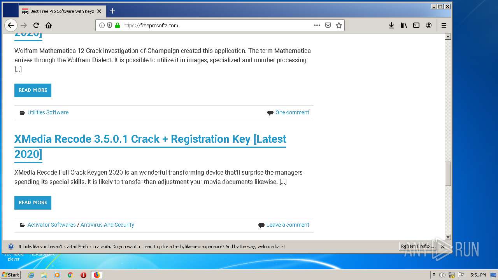498x280 pixels.
Task: Save the page to Pocket
Action: (x=328, y=25)
